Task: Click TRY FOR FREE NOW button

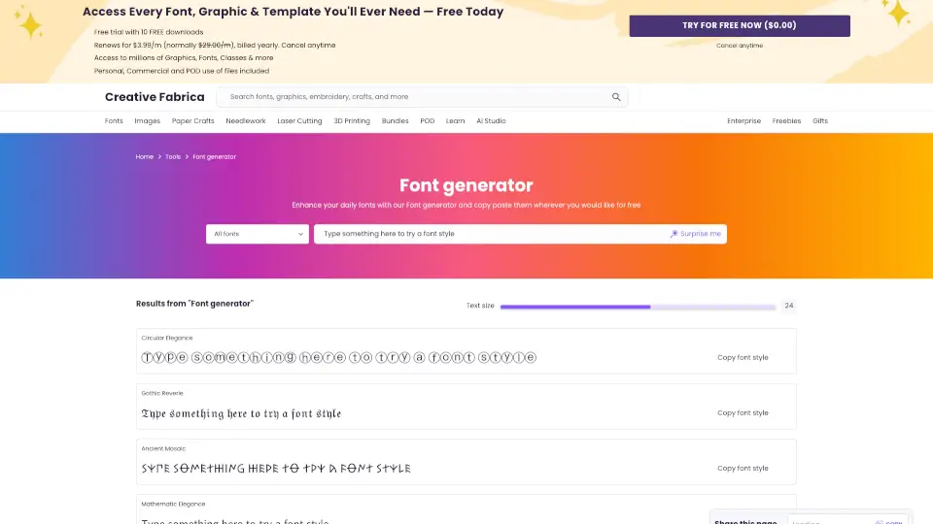Action: point(740,25)
